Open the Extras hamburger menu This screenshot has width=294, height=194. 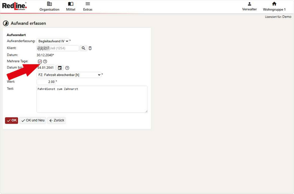pyautogui.click(x=87, y=6)
